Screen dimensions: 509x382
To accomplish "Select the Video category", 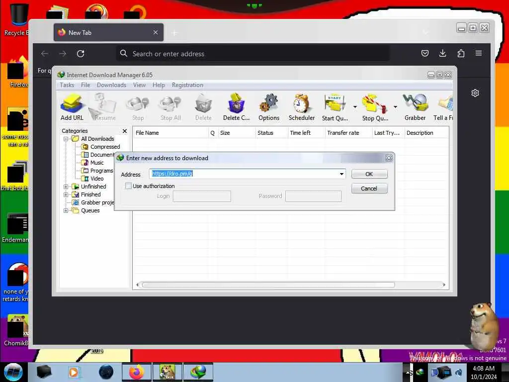I will (x=92, y=179).
